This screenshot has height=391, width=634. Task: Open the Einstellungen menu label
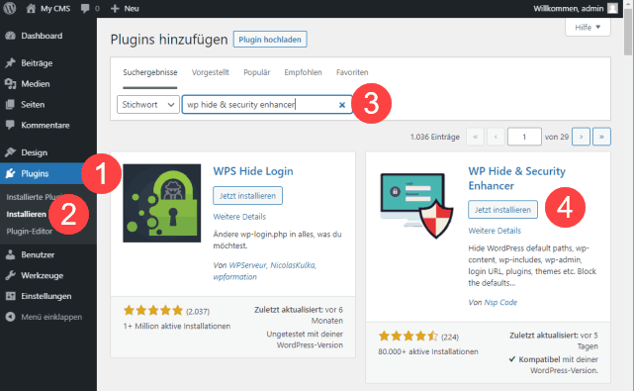[46, 296]
